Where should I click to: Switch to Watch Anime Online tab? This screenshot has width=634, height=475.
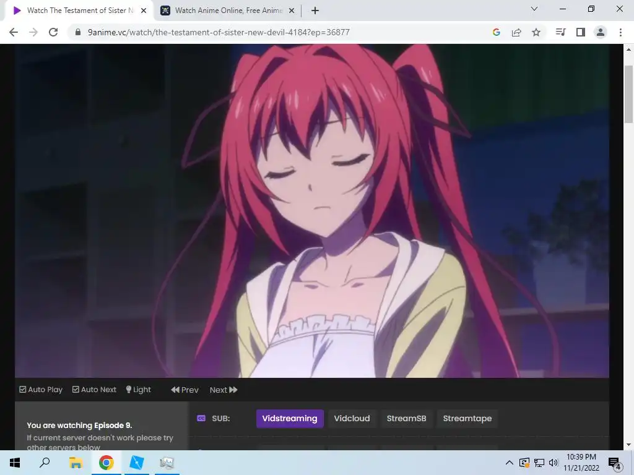click(228, 11)
